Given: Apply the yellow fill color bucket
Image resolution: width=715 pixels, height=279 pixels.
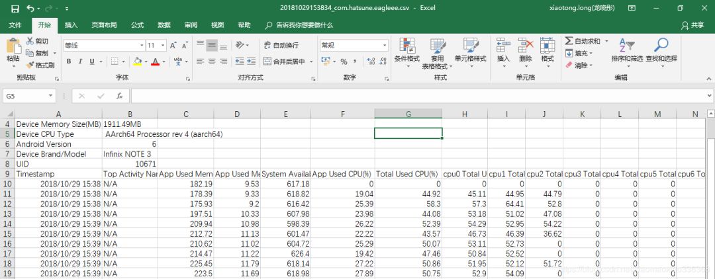Looking at the screenshot, I should click(137, 61).
